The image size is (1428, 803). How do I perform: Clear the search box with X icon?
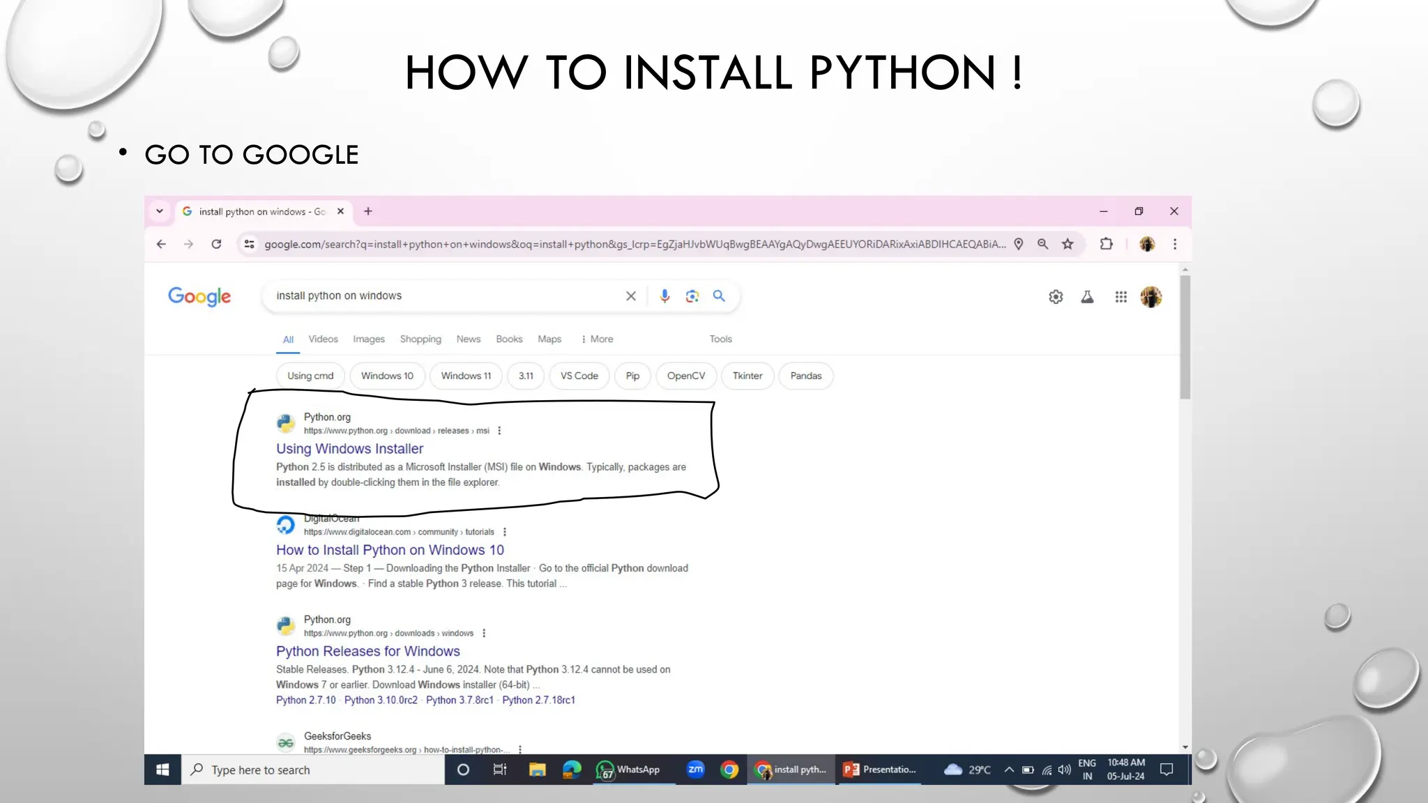click(631, 296)
